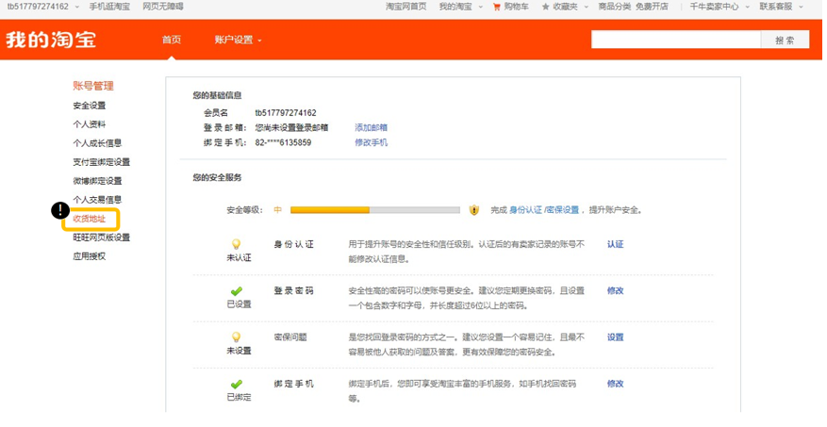Image resolution: width=827 pixels, height=427 pixels.
Task: Click 认证 link for identity verification
Action: 615,244
